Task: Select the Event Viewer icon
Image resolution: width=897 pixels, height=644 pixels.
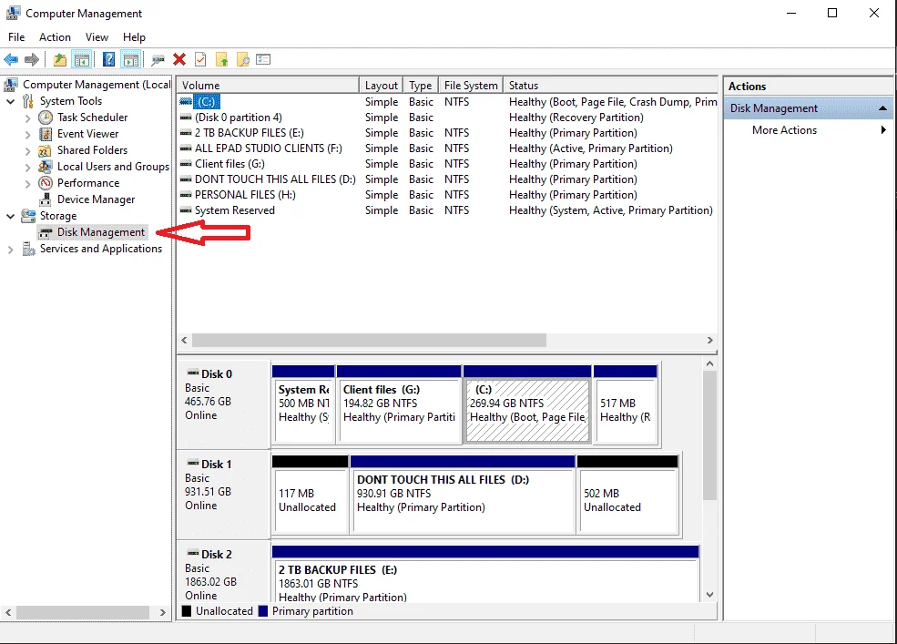Action: tap(46, 134)
